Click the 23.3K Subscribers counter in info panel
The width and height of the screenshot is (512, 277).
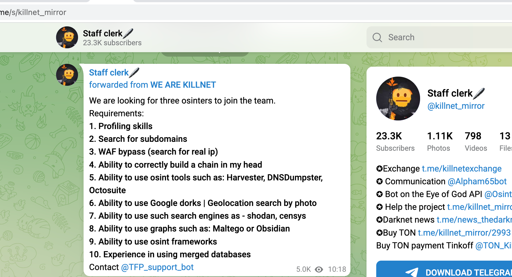[x=395, y=142]
